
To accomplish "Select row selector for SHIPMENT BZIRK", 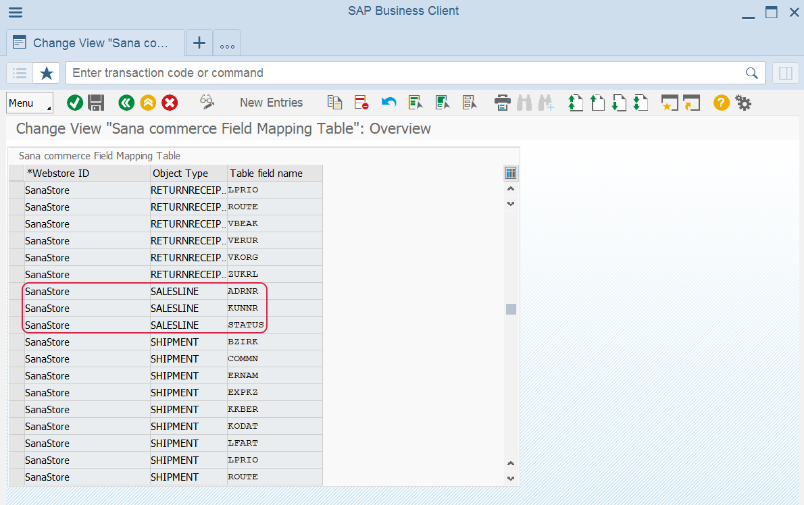I will pyautogui.click(x=16, y=342).
